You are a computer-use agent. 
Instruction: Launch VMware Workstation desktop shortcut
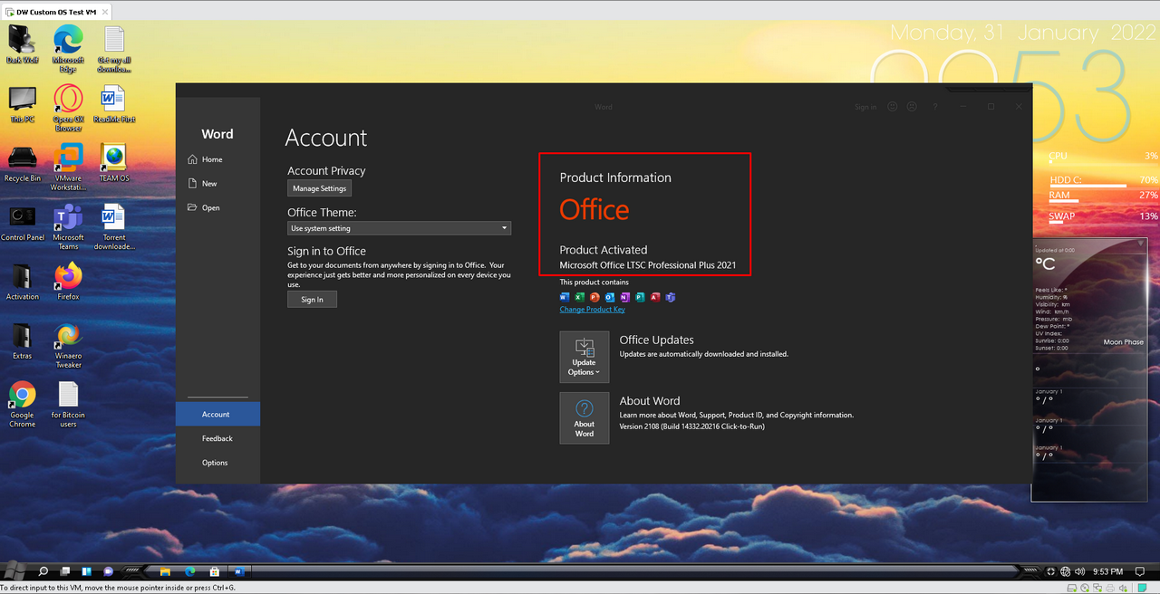(x=68, y=167)
